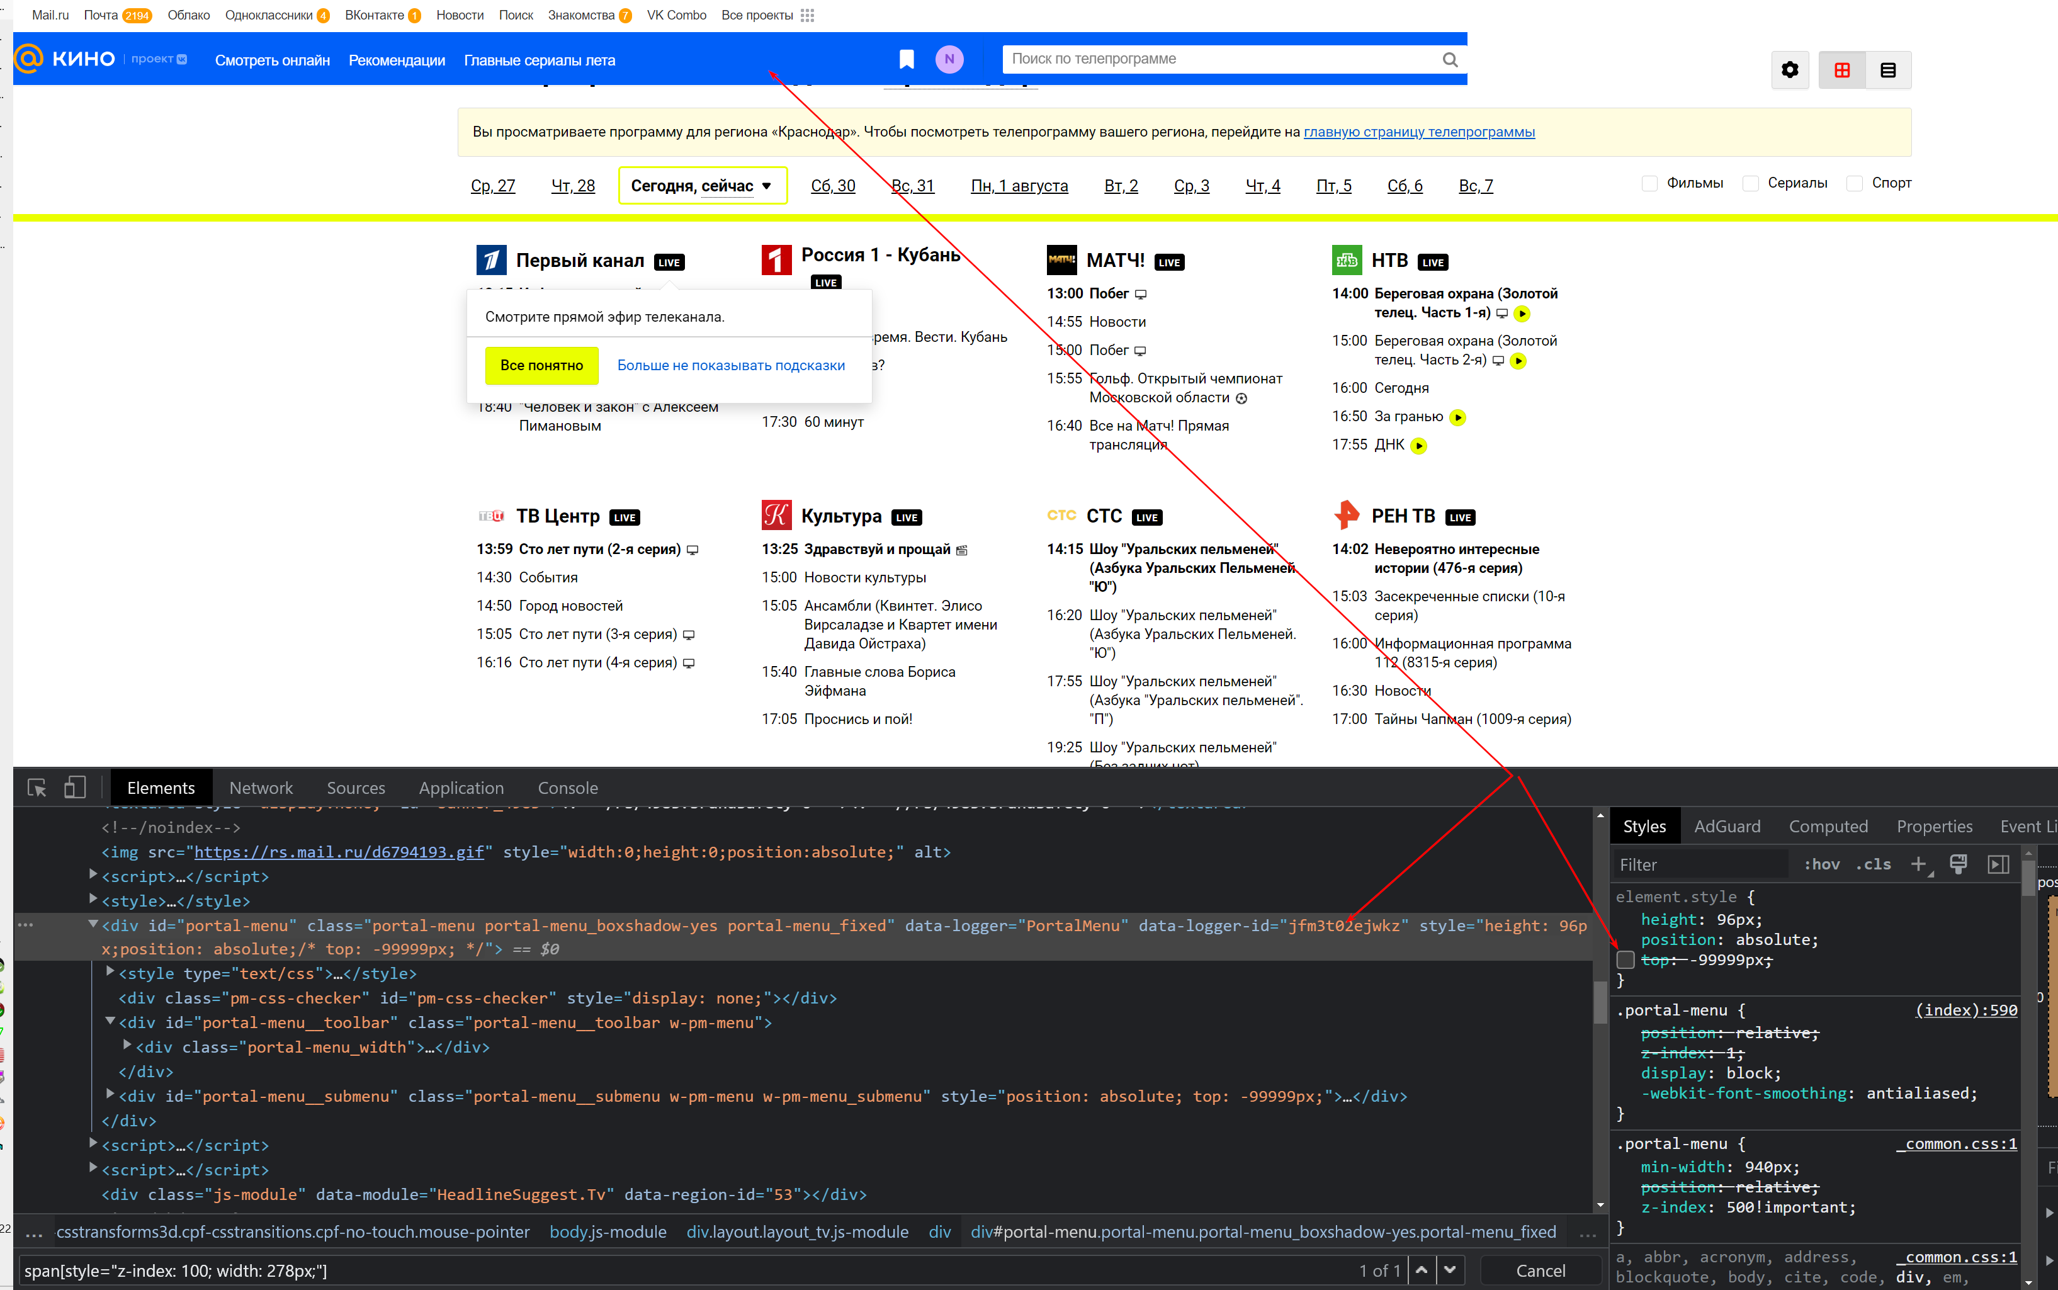Click the bookmark icon in the Кино header
The height and width of the screenshot is (1290, 2058).
pos(906,59)
